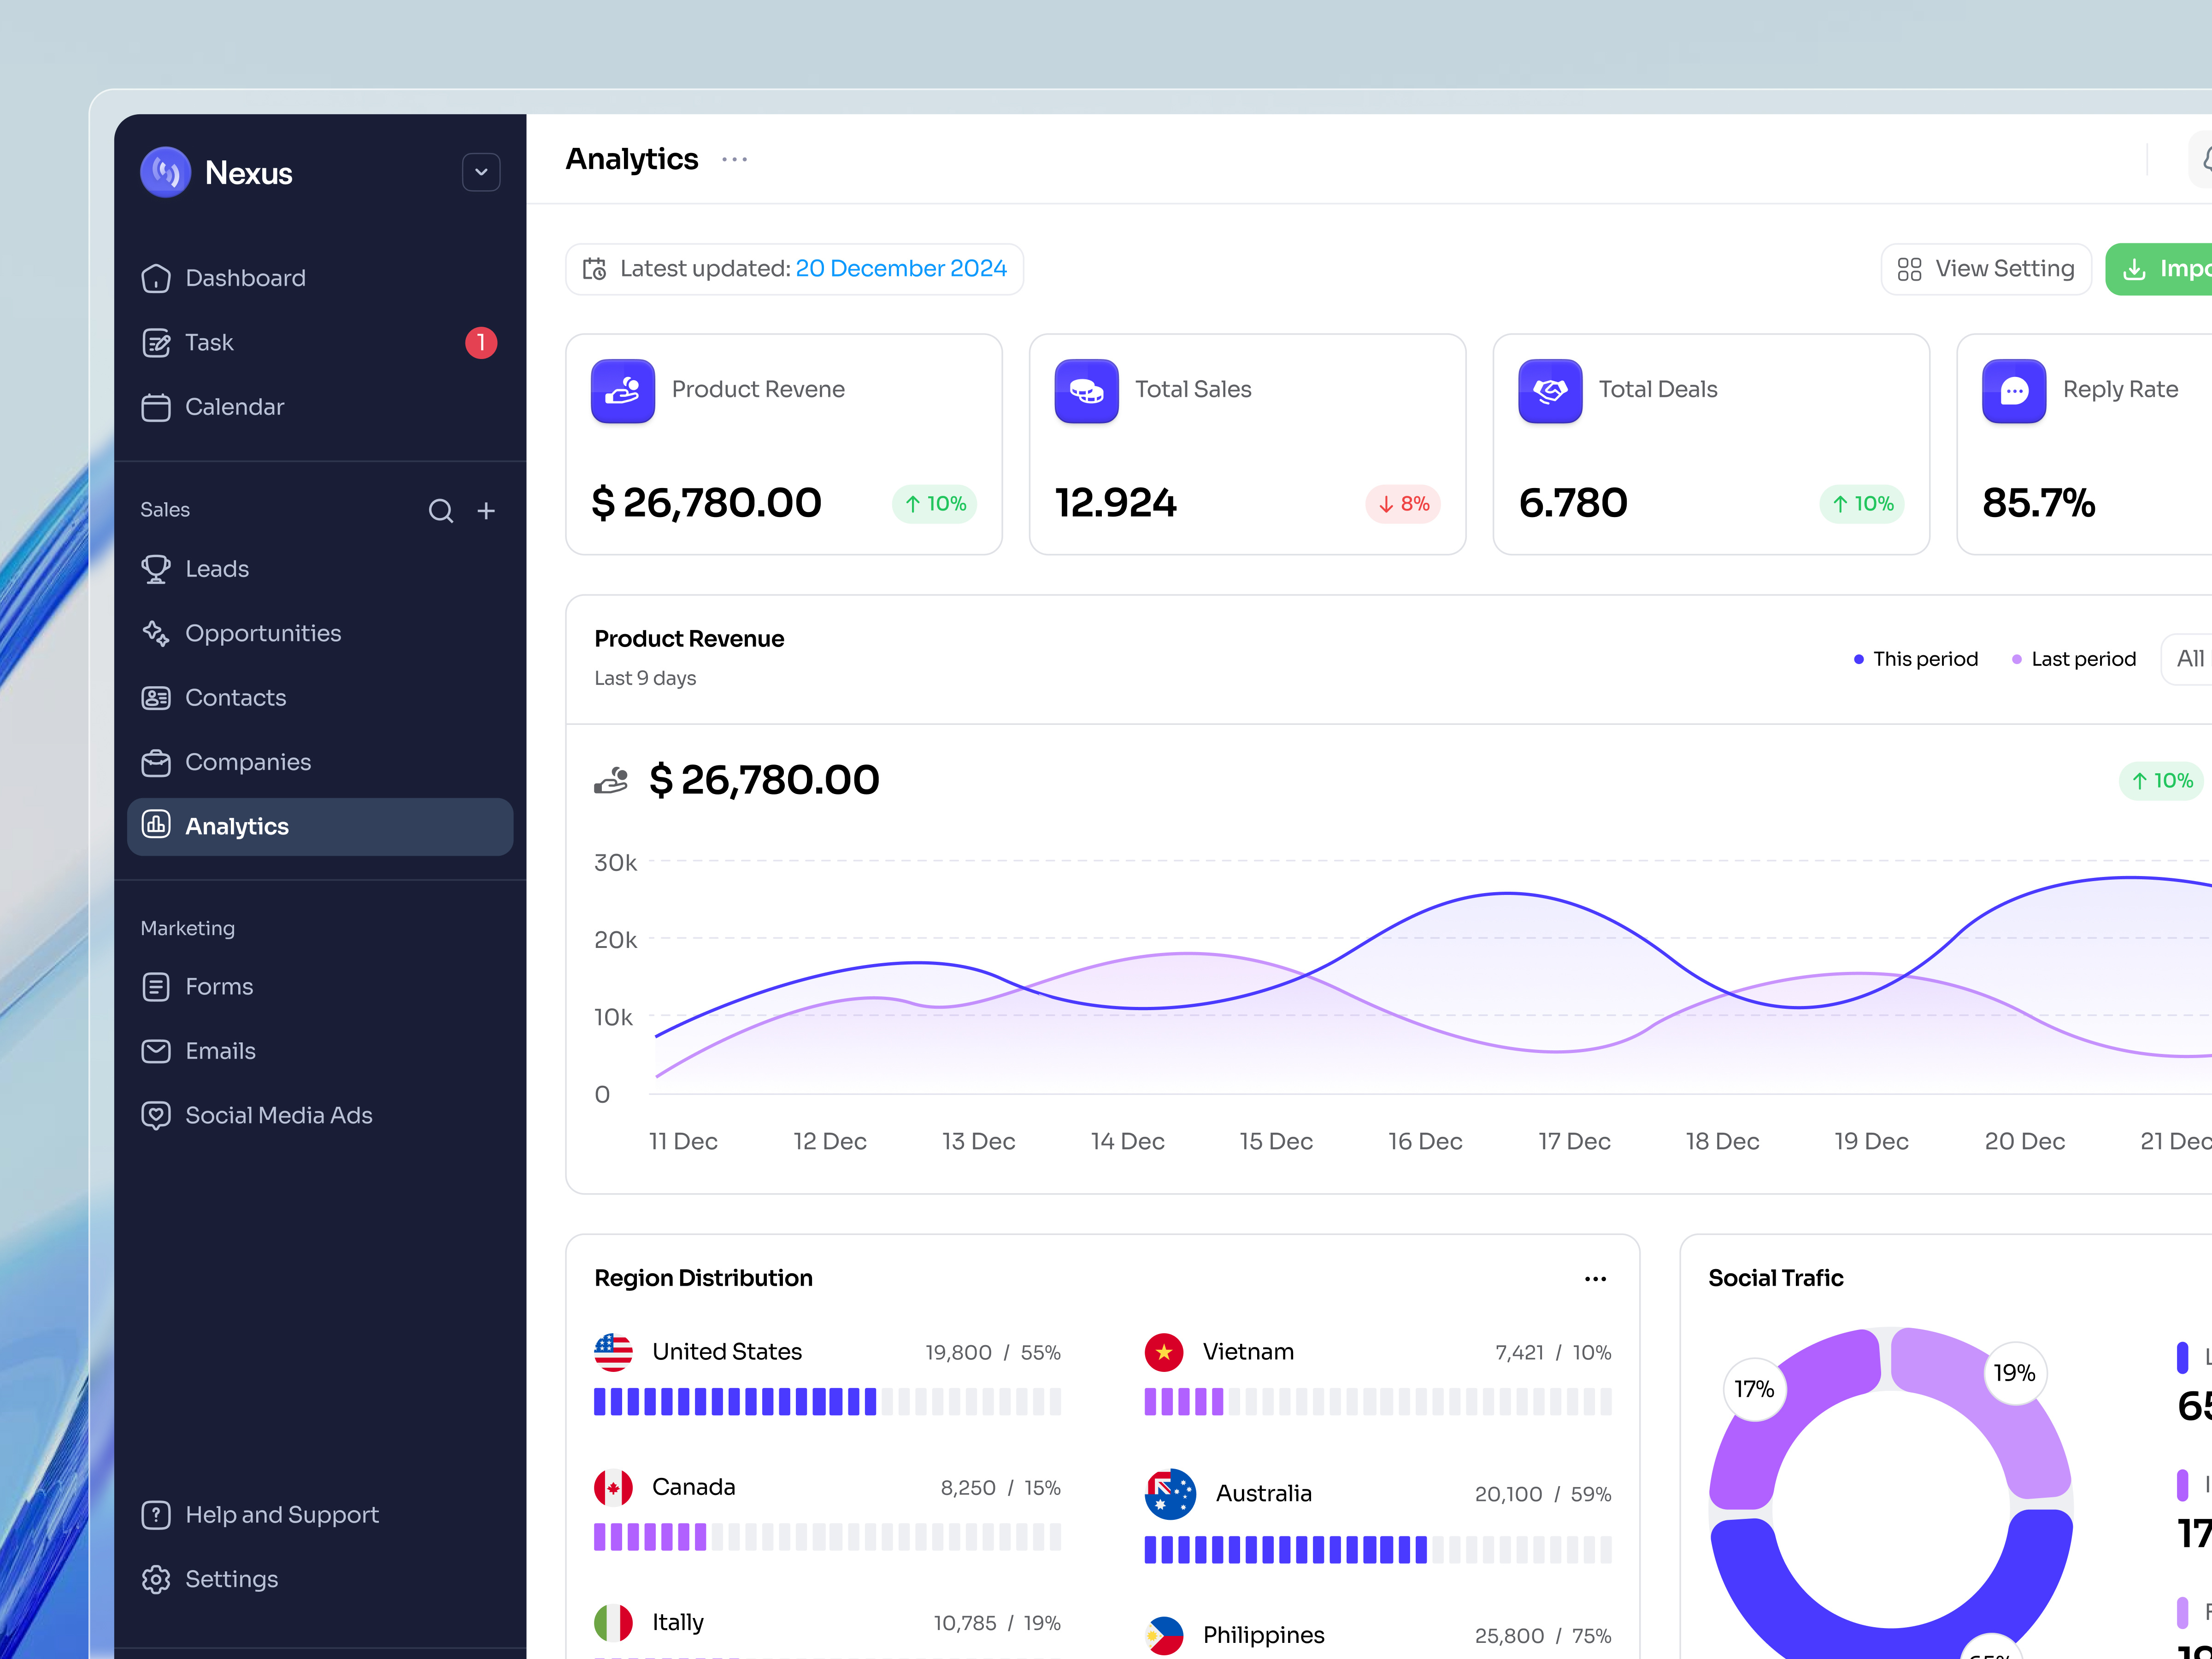This screenshot has height=1659, width=2212.
Task: Click the View Setting button
Action: click(x=1986, y=268)
